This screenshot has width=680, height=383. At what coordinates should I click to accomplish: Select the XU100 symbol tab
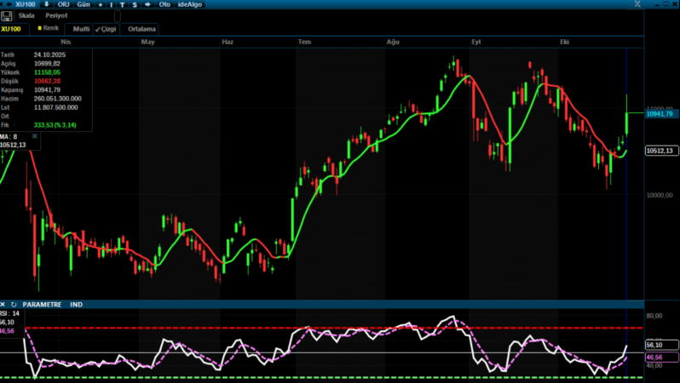[11, 28]
